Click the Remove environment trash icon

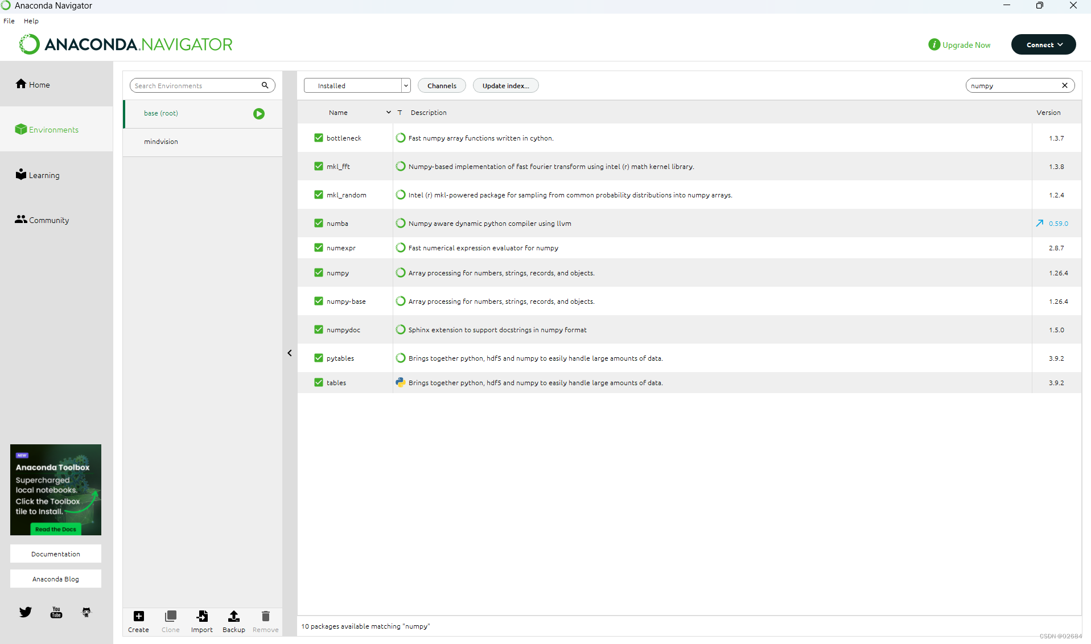pos(266,616)
